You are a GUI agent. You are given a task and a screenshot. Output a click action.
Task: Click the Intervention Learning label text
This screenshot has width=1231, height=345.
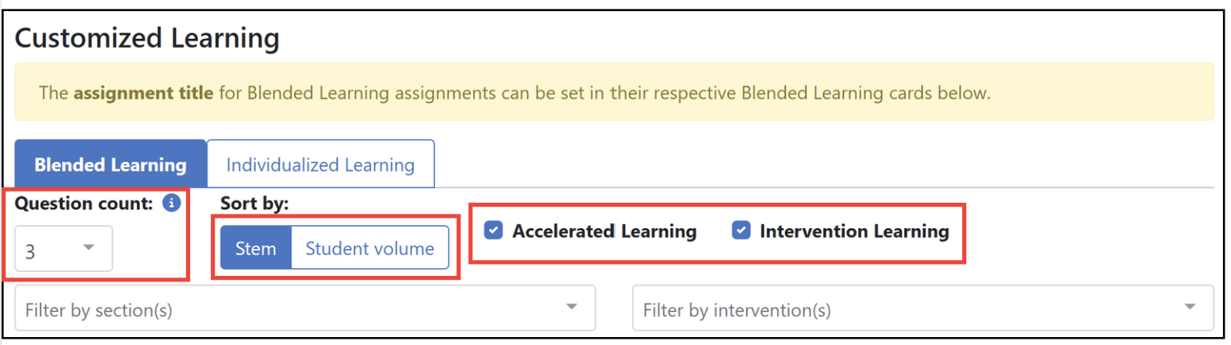pyautogui.click(x=854, y=231)
